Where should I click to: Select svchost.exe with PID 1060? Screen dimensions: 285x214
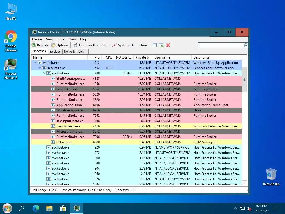point(136,174)
